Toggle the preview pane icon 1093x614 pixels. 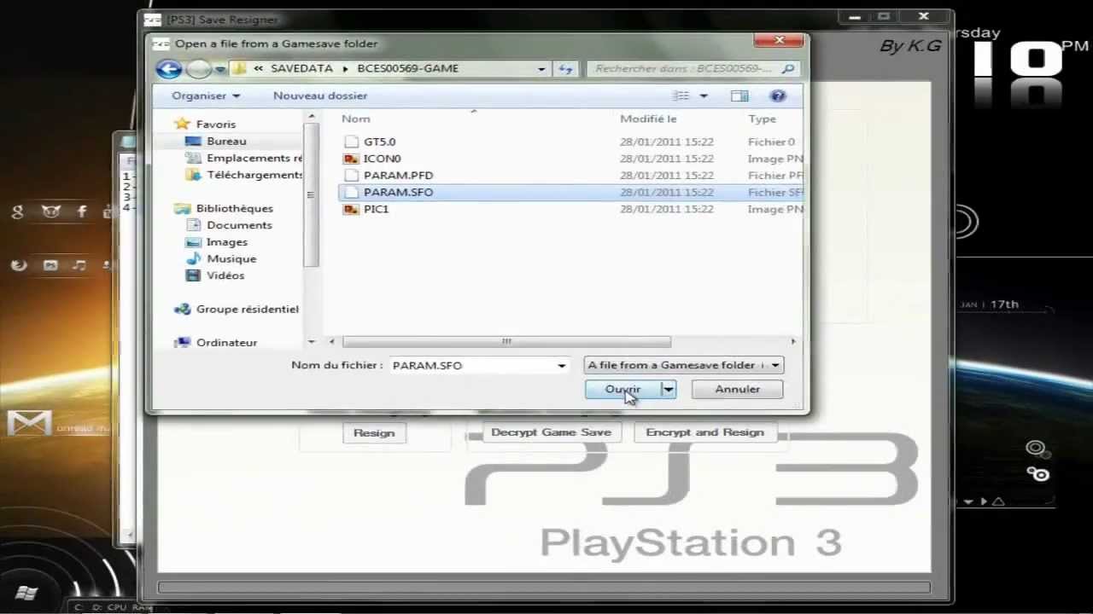point(739,96)
